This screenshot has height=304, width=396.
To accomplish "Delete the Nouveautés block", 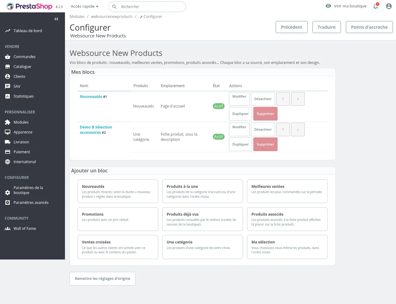I will (265, 114).
